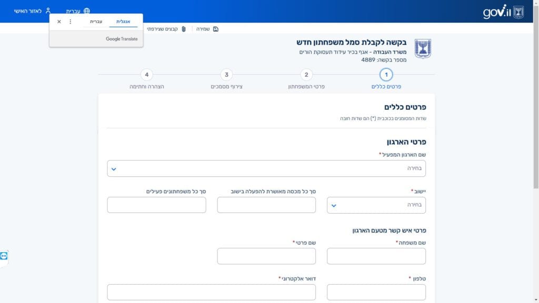Open Google Translate three-dot options menu

pos(71,22)
